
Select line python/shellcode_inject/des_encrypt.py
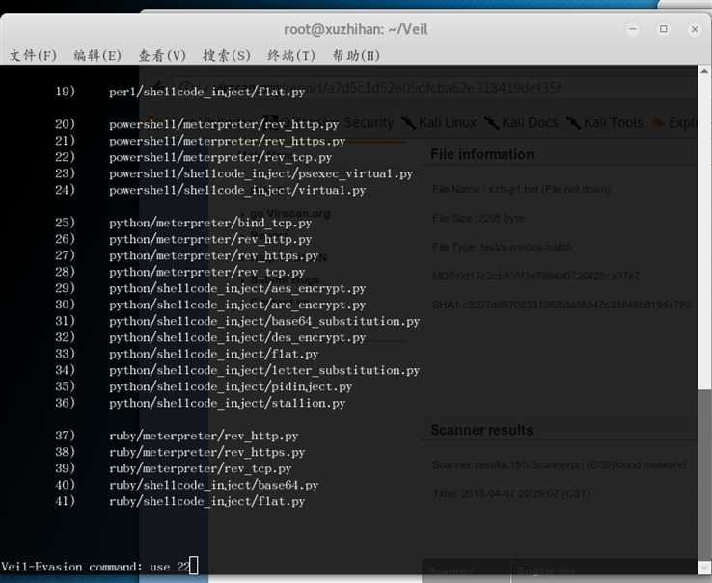pyautogui.click(x=237, y=337)
